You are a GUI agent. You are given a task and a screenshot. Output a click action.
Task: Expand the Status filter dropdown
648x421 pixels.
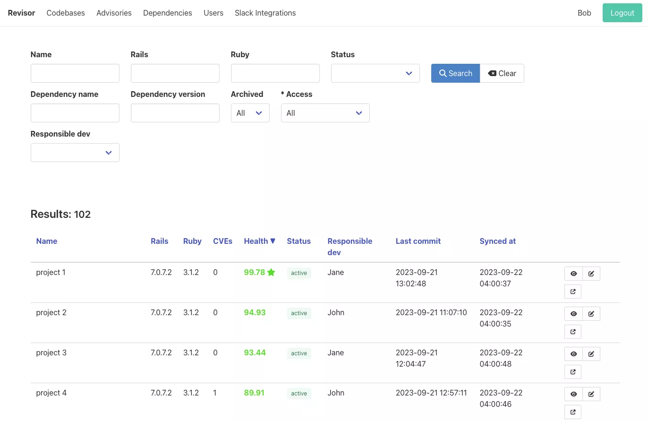point(375,73)
